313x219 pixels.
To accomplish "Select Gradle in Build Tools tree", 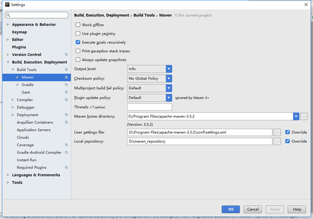I will point(28,85).
